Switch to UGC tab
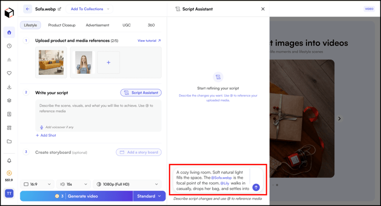Screen dimensions: 381x206 (x=127, y=25)
